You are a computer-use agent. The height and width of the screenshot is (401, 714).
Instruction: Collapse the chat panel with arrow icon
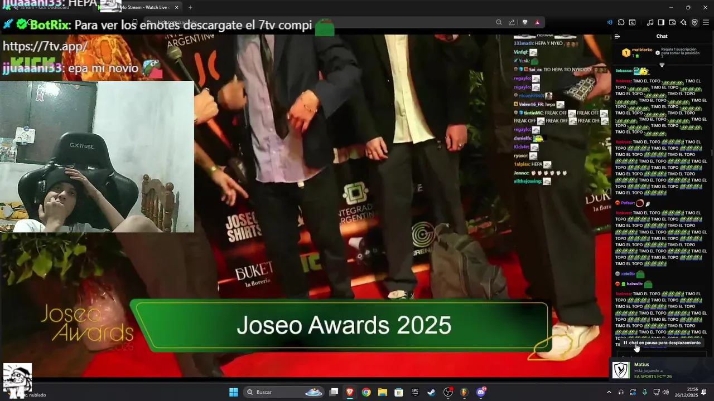tap(617, 36)
